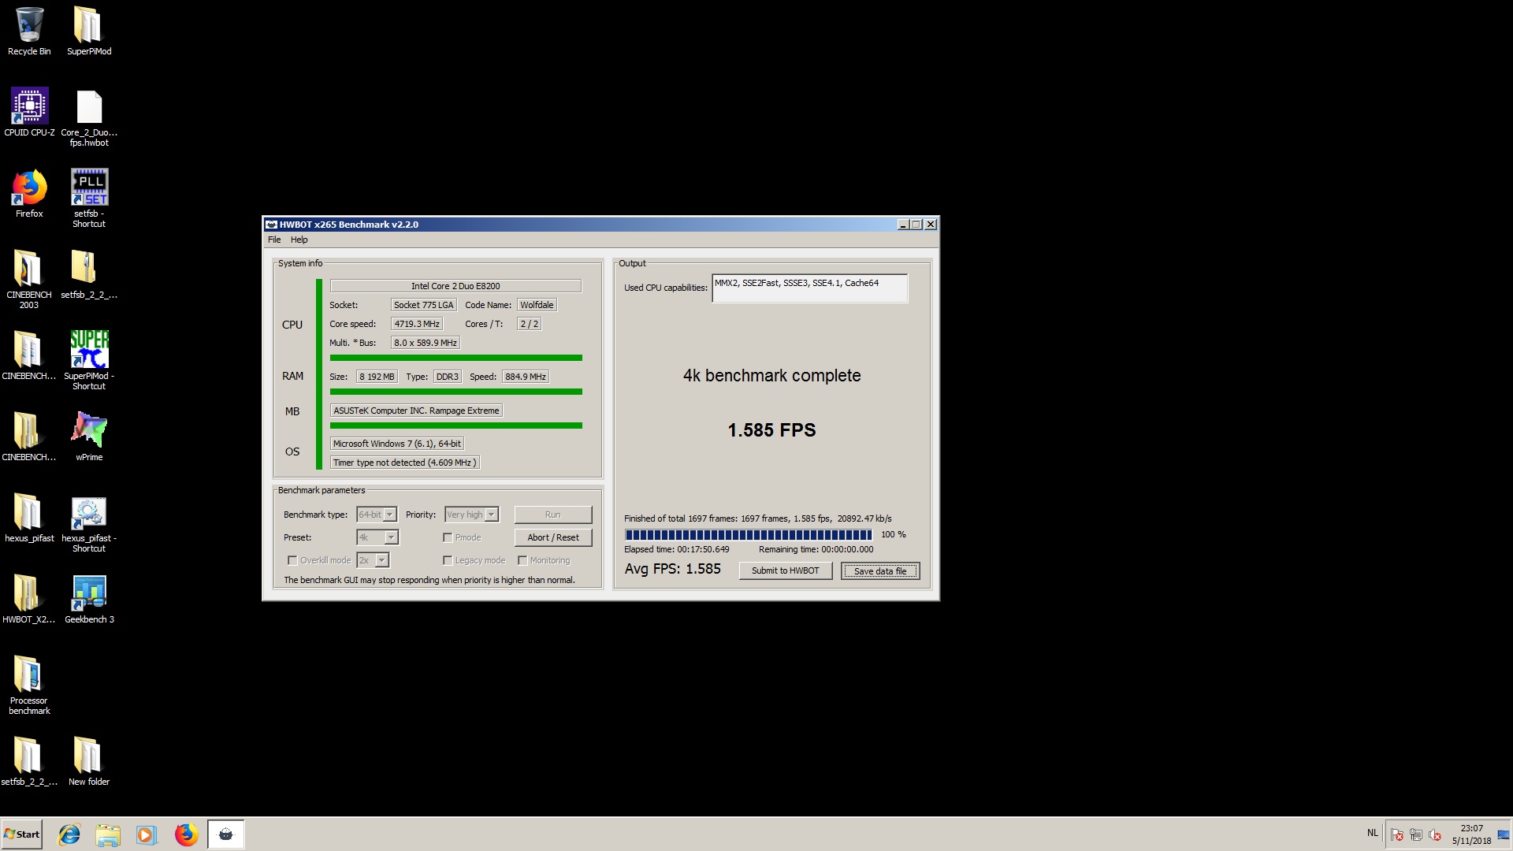
Task: Open the CINEBENCH... folder beside wPrime
Action: click(29, 437)
